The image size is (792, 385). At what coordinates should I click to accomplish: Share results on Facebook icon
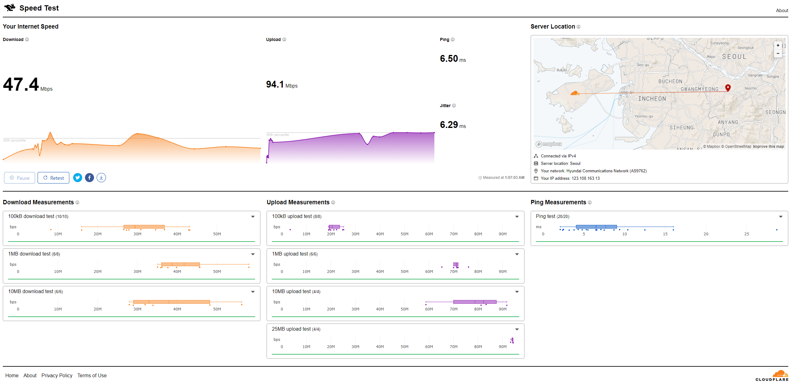pos(89,178)
